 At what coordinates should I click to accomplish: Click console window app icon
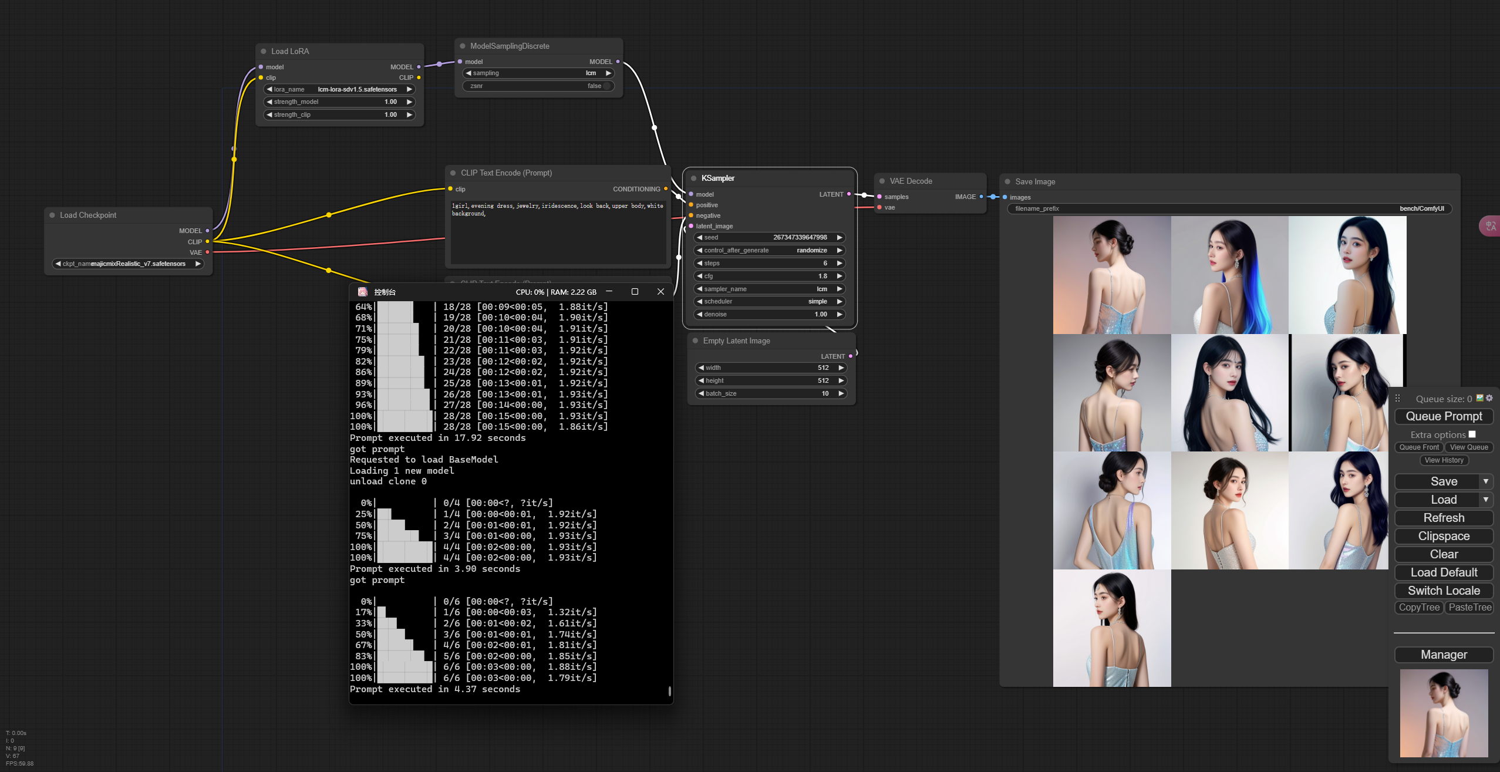(363, 292)
